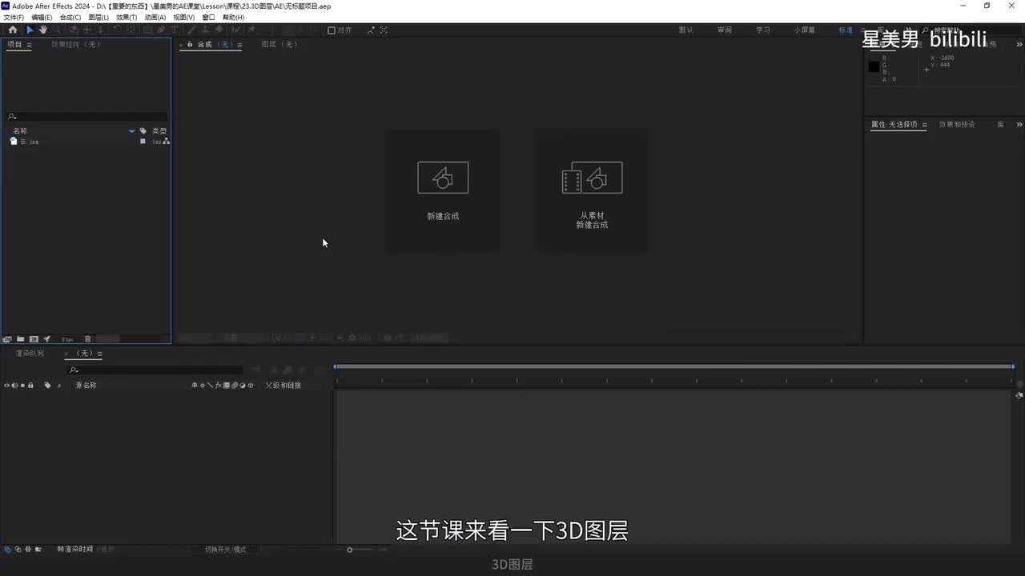Enable the 对齐 snapping checkbox
The width and height of the screenshot is (1025, 576).
tap(332, 30)
